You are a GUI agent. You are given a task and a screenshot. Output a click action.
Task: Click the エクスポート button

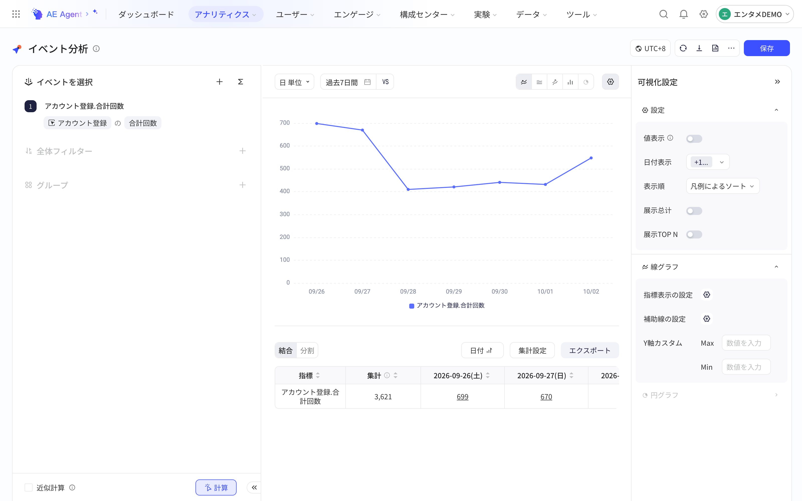click(589, 350)
